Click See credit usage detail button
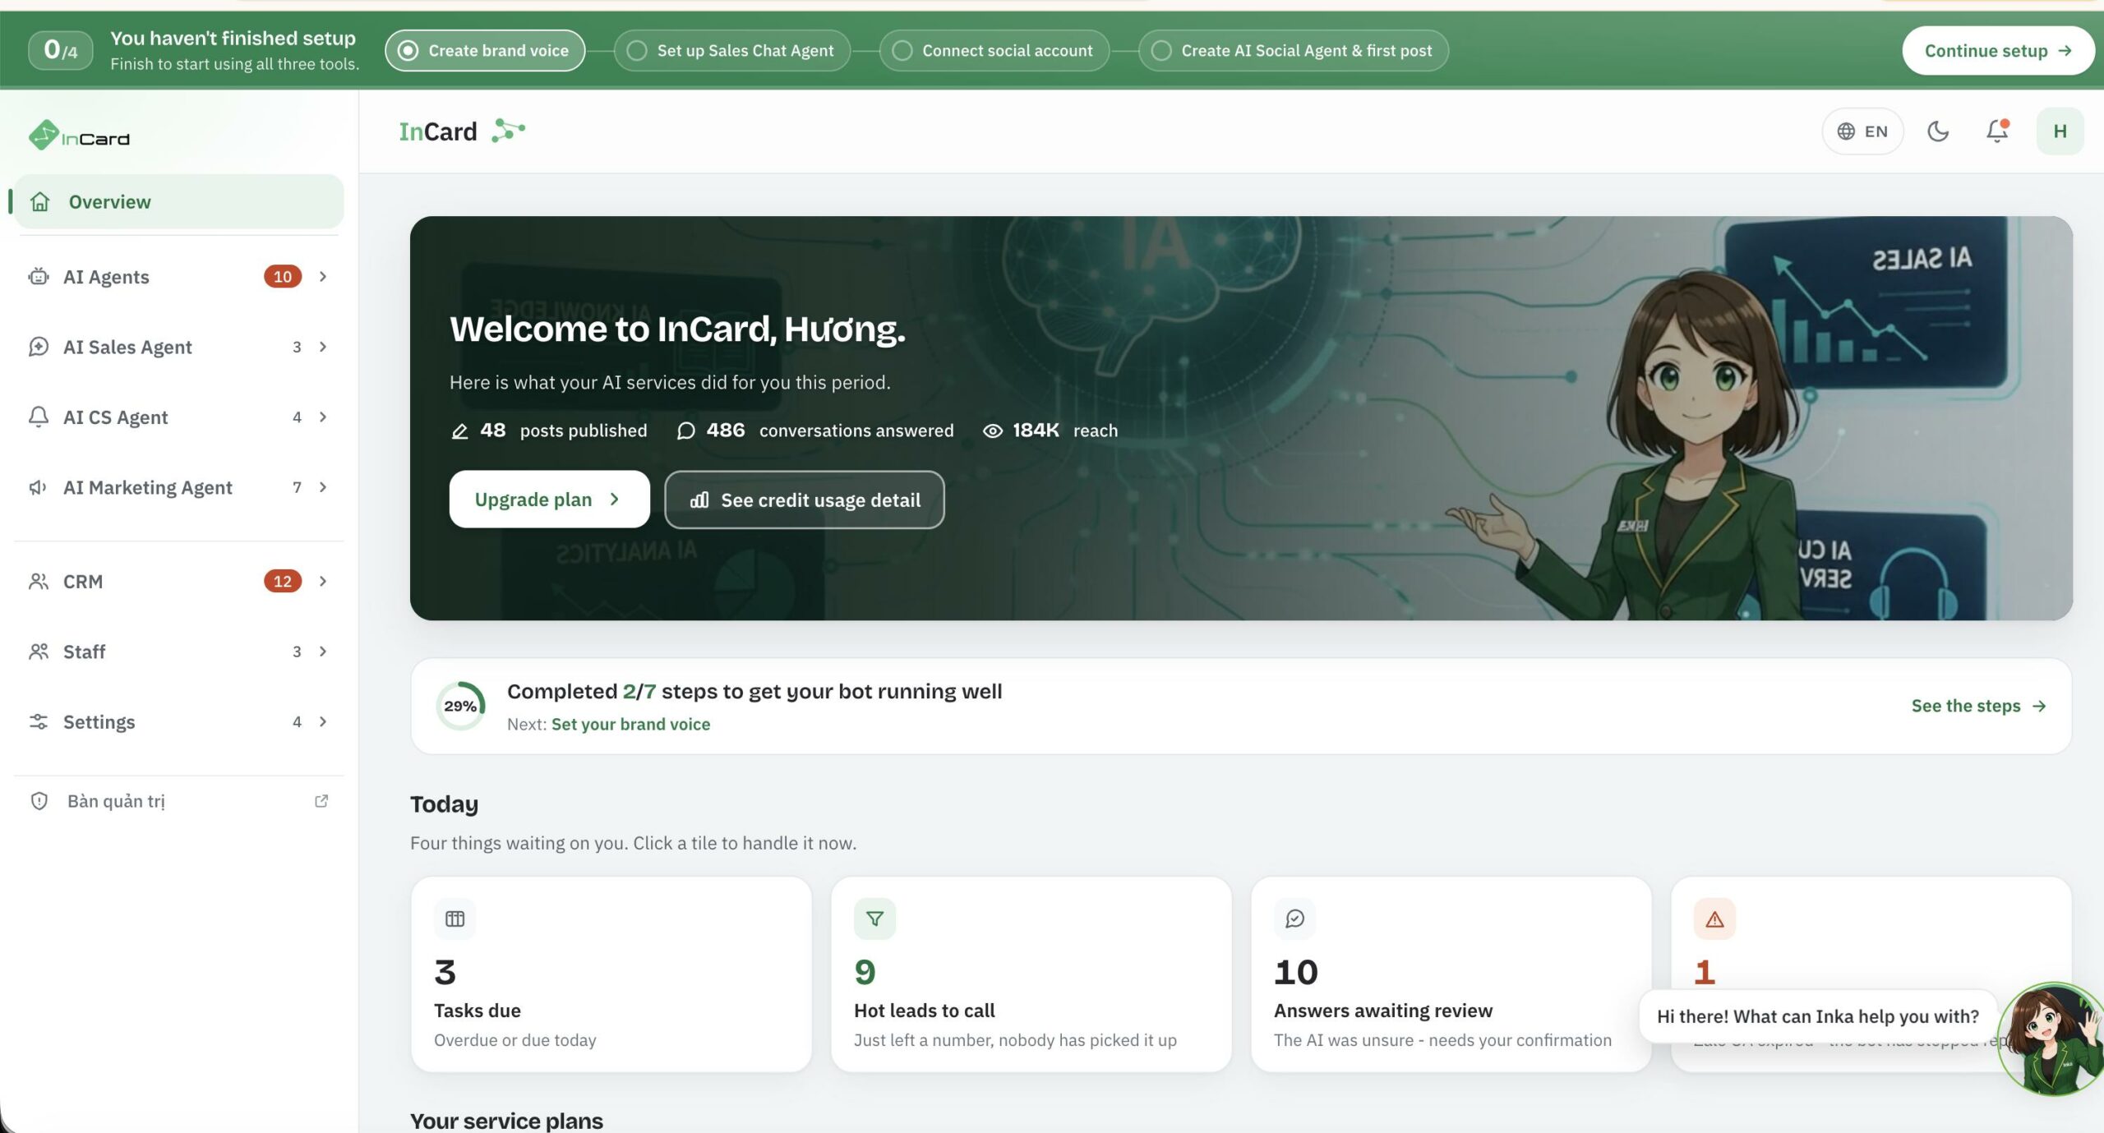Viewport: 2104px width, 1133px height. [804, 500]
